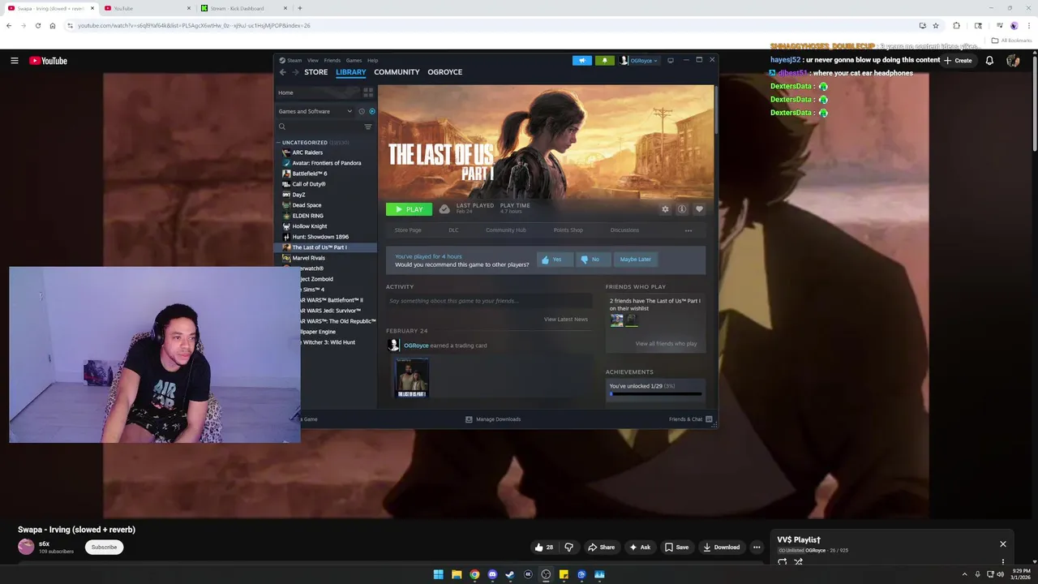This screenshot has width=1038, height=584.
Task: Select ELDEN RING in the game list
Action: [307, 216]
